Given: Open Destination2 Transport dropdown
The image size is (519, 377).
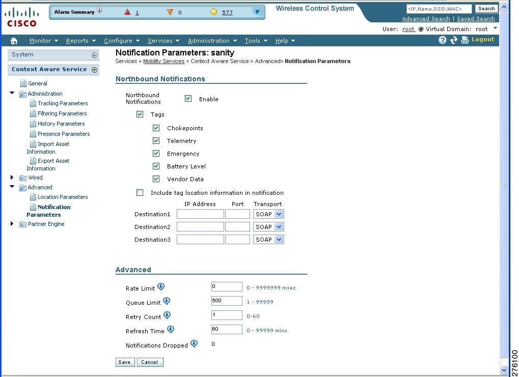Looking at the screenshot, I should coord(268,227).
